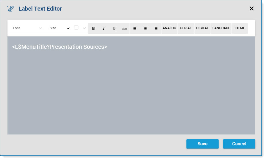Center align text

pyautogui.click(x=145, y=28)
